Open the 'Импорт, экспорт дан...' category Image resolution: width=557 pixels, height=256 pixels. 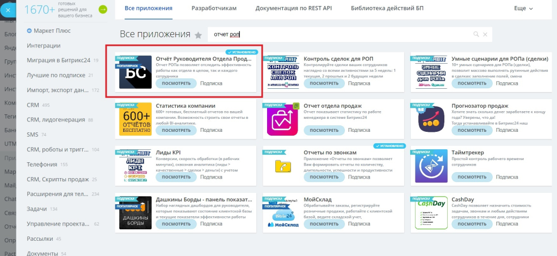coord(58,90)
